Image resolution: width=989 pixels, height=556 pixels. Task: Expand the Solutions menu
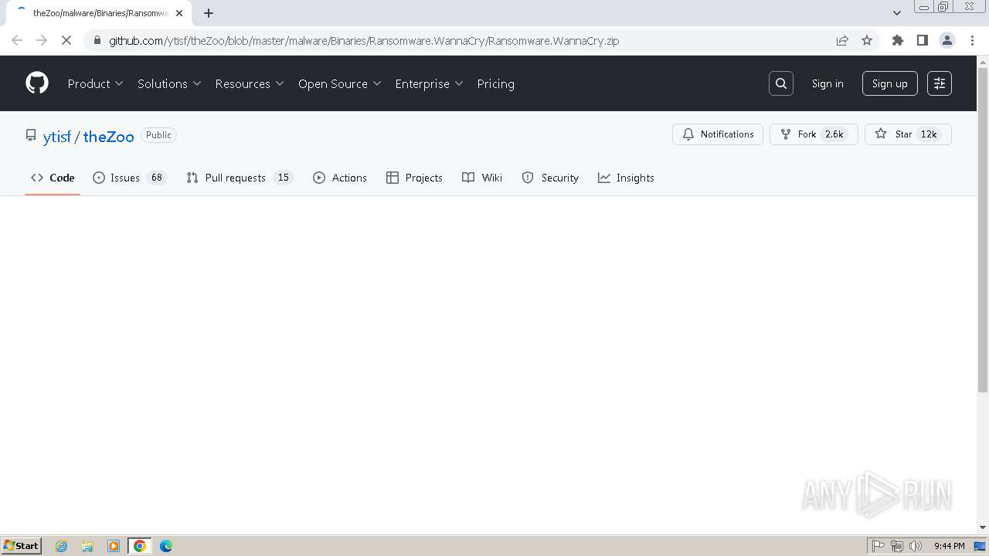(x=169, y=83)
